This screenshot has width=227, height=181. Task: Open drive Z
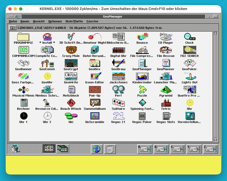point(211,149)
